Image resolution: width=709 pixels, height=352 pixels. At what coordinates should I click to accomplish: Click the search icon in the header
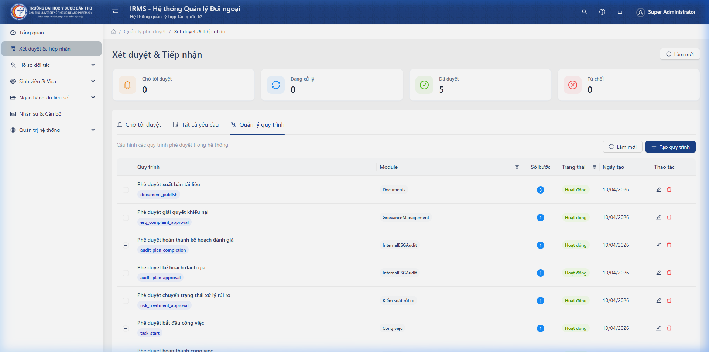click(x=584, y=12)
